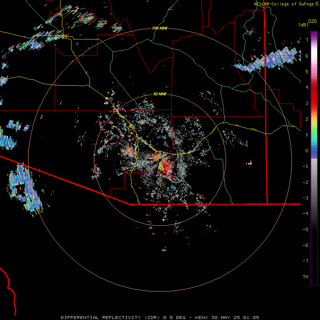Click the -3 value on the scale
320x320 pixels.
tap(305, 198)
